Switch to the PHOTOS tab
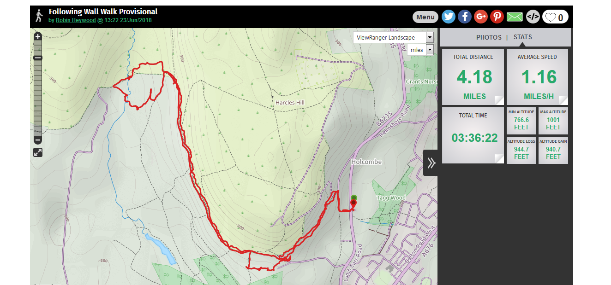Viewport: 611px width, 285px height. (489, 37)
